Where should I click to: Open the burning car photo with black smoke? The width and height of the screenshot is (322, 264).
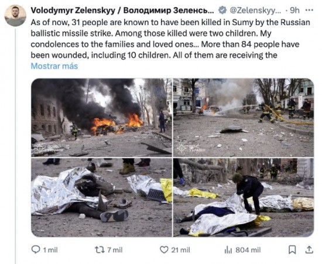pyautogui.click(x=101, y=118)
